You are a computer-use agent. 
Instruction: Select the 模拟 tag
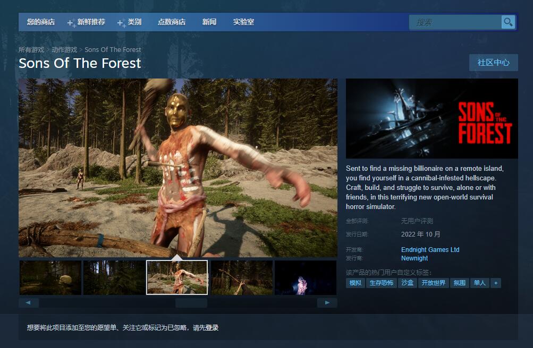pos(355,283)
